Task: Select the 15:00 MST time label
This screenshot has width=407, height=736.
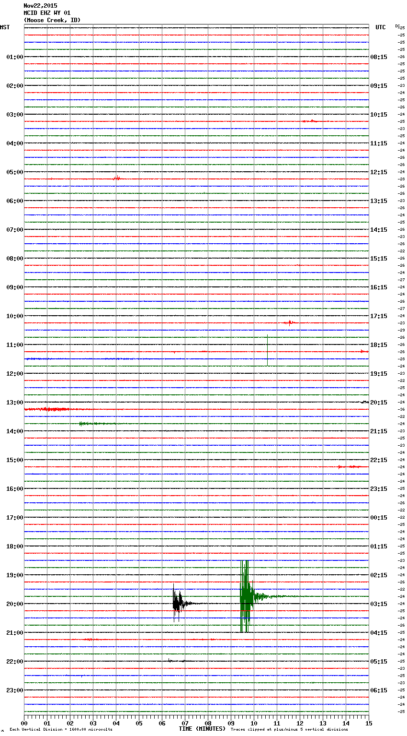Action: pos(15,460)
